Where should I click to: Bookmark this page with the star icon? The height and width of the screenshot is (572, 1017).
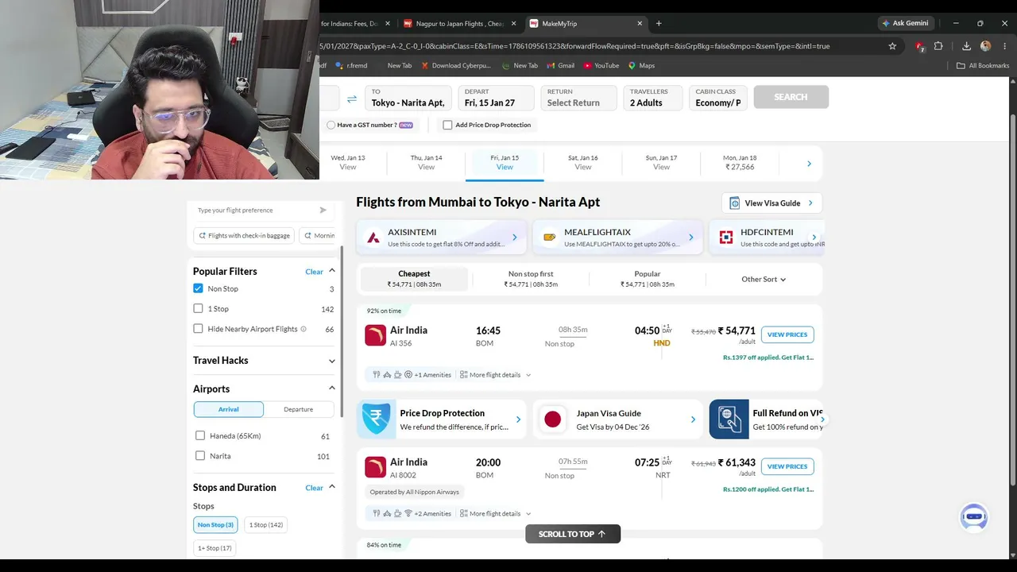(892, 46)
